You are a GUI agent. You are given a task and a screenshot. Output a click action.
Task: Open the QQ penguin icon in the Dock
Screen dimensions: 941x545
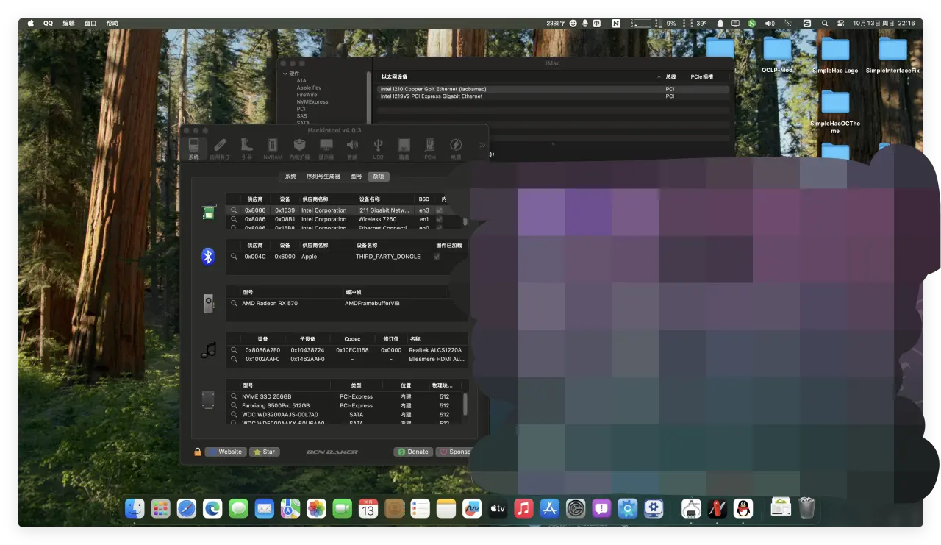[x=743, y=508]
